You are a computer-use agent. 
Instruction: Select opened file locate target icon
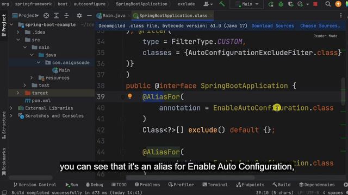[46, 16]
